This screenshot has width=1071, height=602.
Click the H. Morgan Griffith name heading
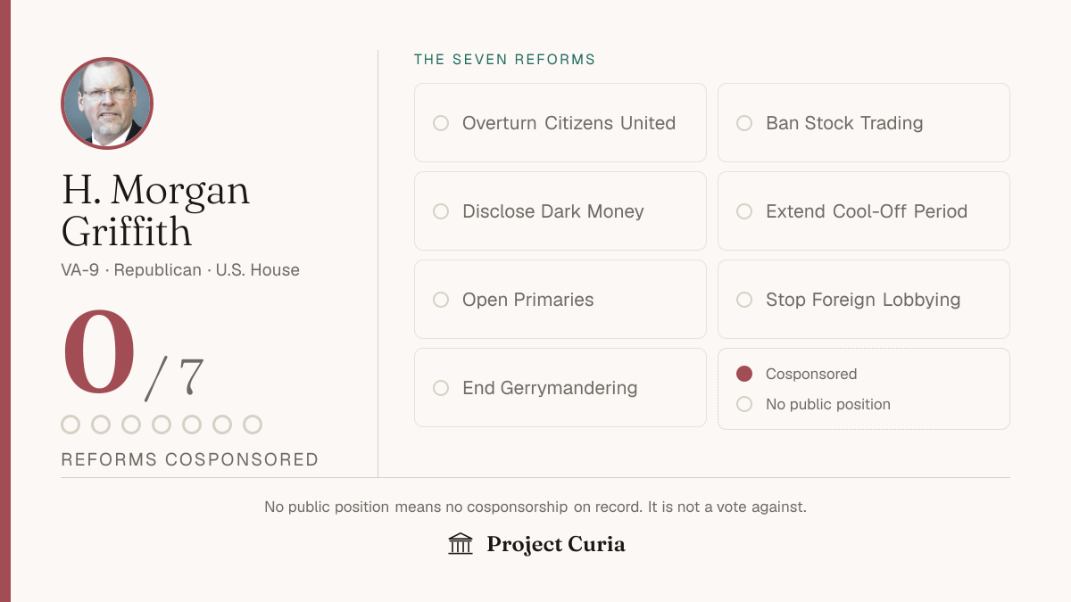[156, 211]
